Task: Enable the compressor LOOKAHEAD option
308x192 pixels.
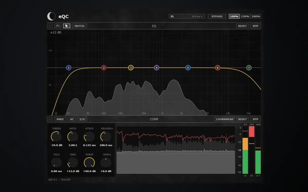Action: click(225, 119)
